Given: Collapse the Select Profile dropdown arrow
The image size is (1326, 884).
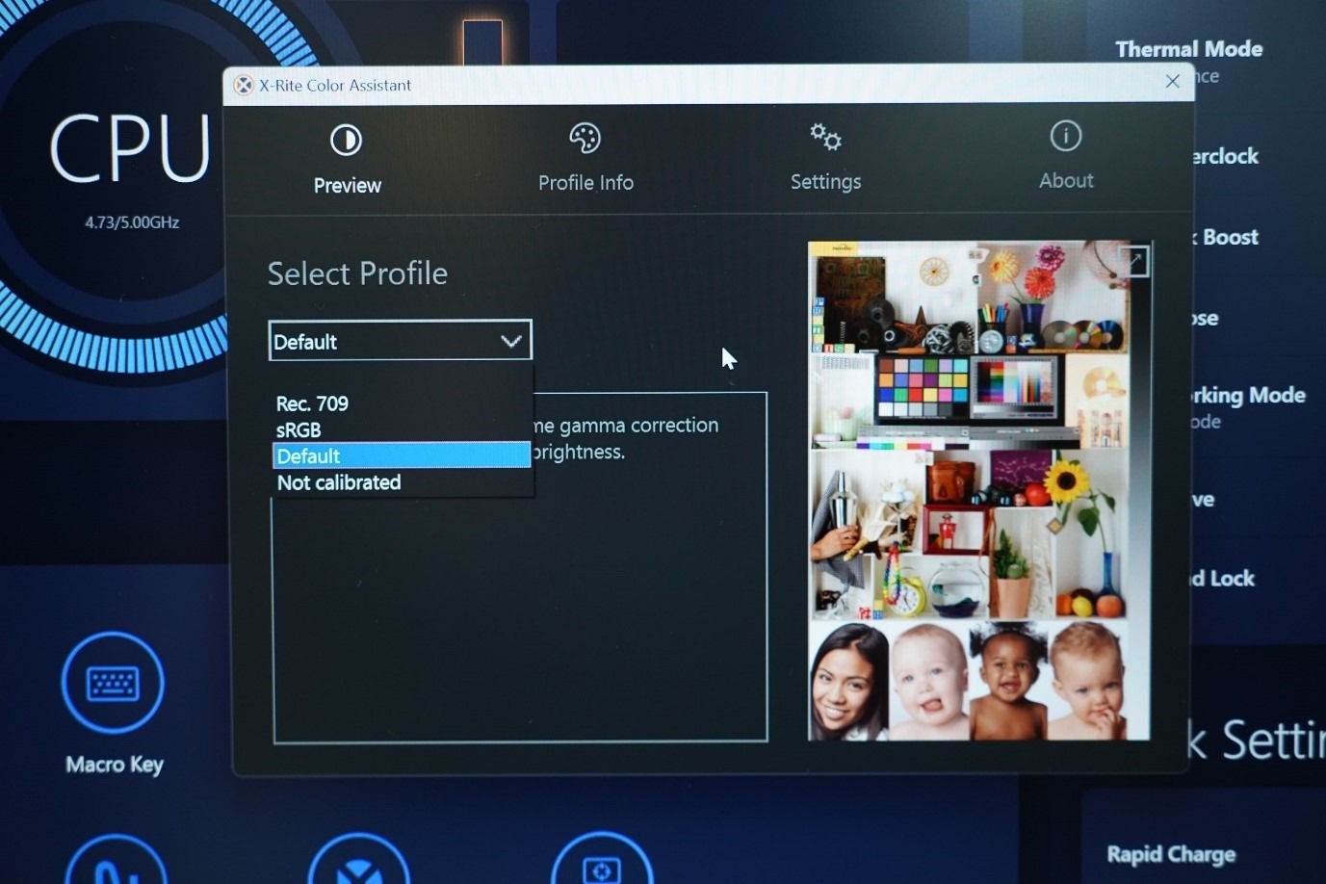Looking at the screenshot, I should (511, 341).
